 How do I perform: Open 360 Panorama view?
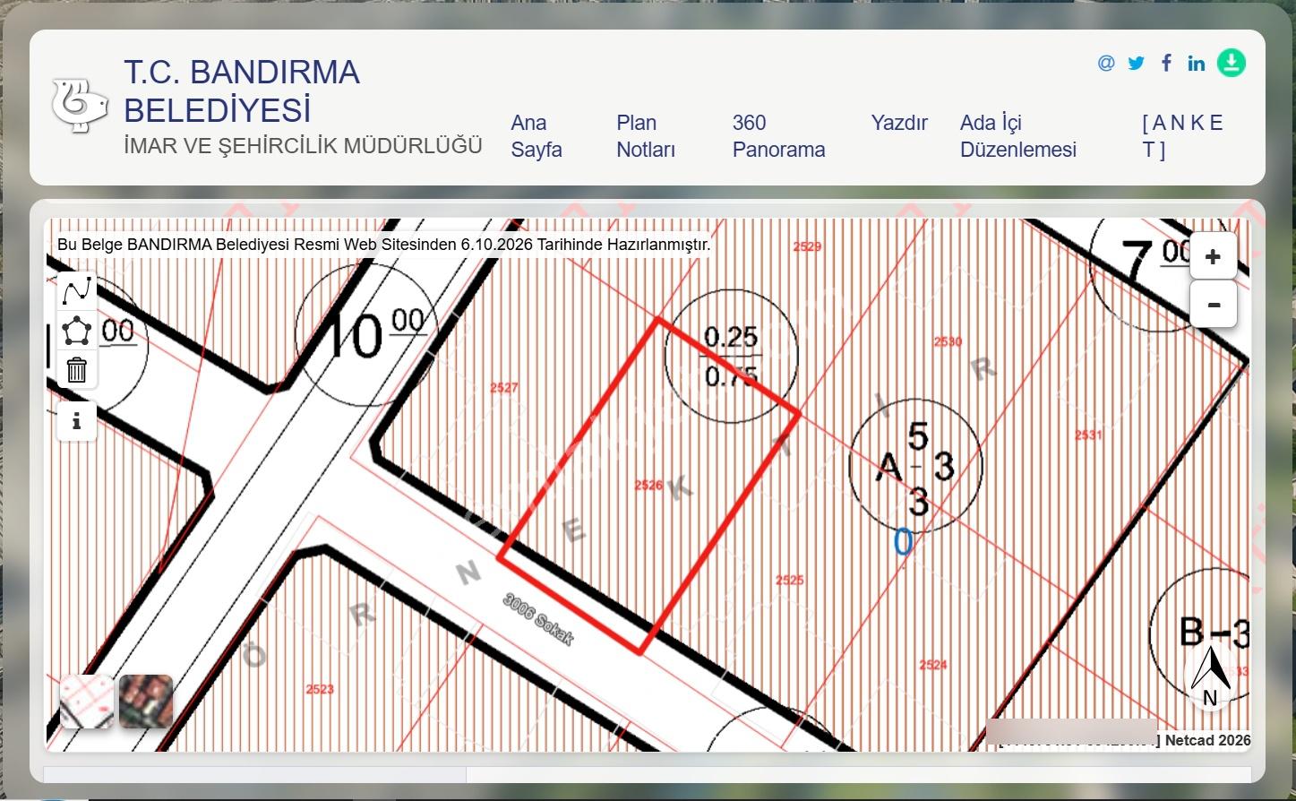tap(778, 136)
